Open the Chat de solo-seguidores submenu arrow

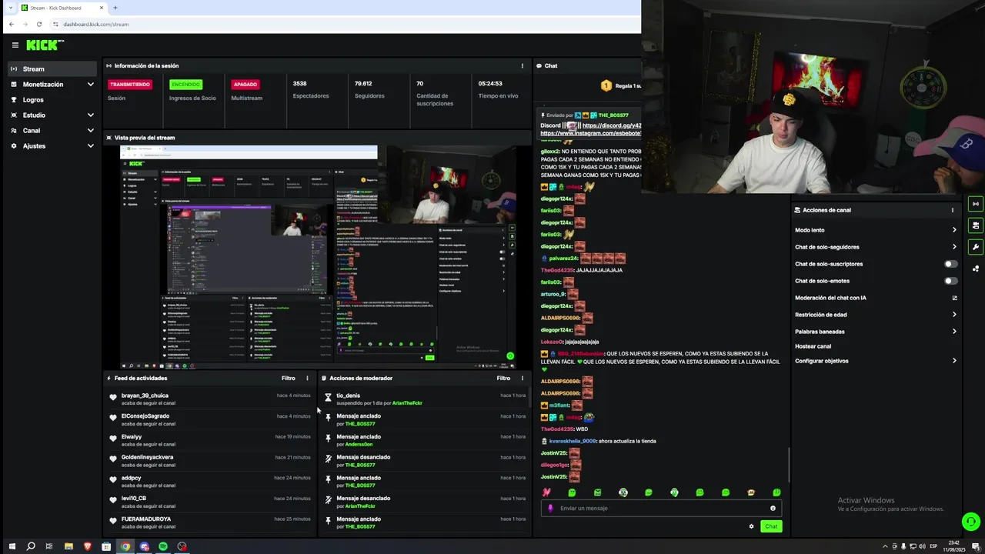(954, 247)
